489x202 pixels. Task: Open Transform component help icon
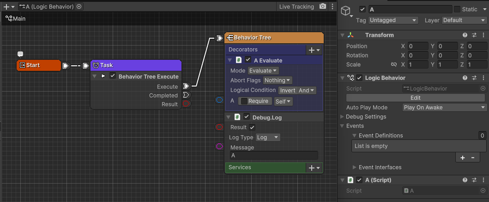coord(465,35)
